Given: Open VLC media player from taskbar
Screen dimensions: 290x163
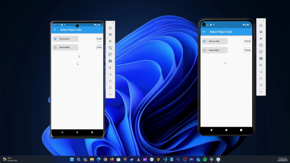Looking at the screenshot, I should click(138, 159).
